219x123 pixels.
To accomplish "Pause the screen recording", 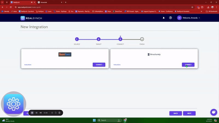I will click(36, 113).
